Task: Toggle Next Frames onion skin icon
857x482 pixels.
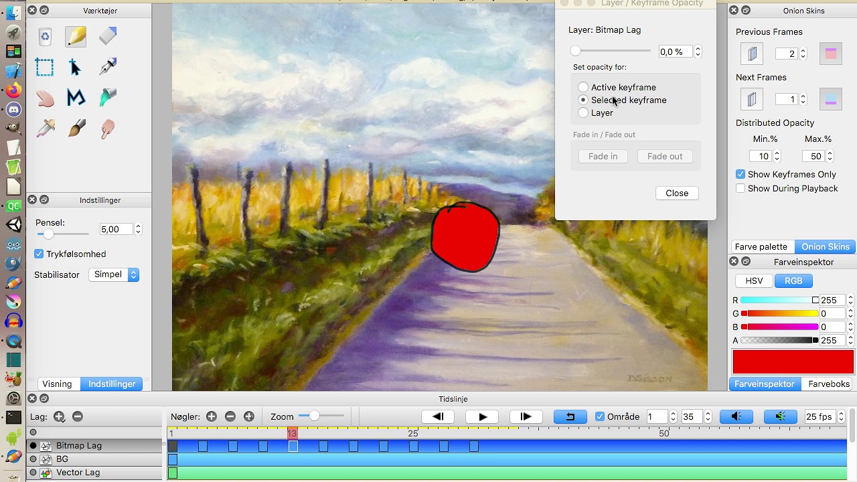Action: coord(752,100)
